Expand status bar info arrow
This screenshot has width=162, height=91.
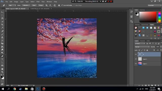(x=34, y=85)
